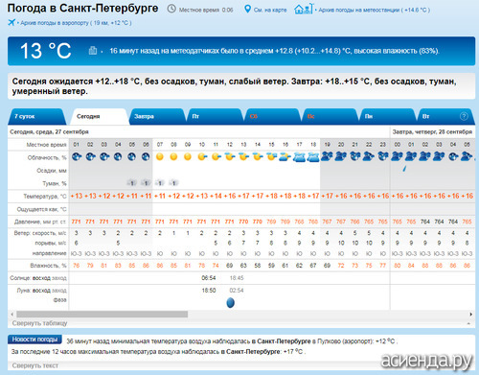
Task: Collapse news via Свернуть текст
Action: pyautogui.click(x=35, y=365)
